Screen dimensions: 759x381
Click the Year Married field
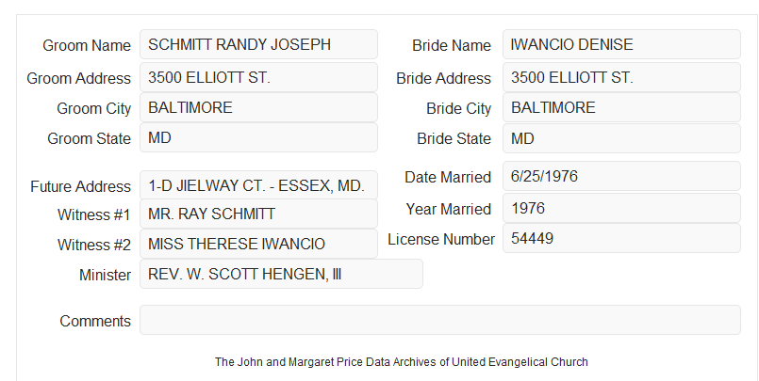621,208
